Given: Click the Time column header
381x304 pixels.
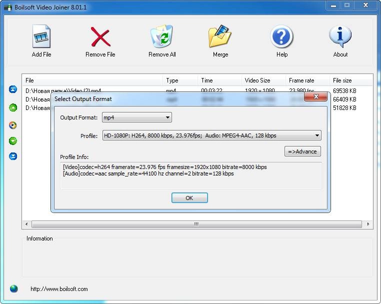Looking at the screenshot, I should click(219, 80).
